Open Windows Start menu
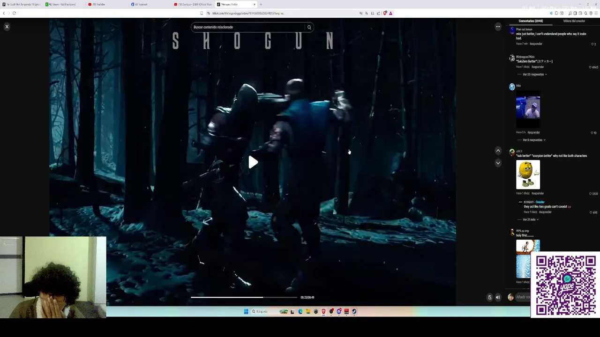600x337 pixels. pos(246,311)
